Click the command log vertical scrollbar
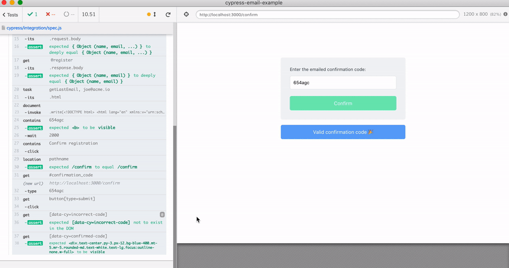The width and height of the screenshot is (509, 268). click(175, 193)
